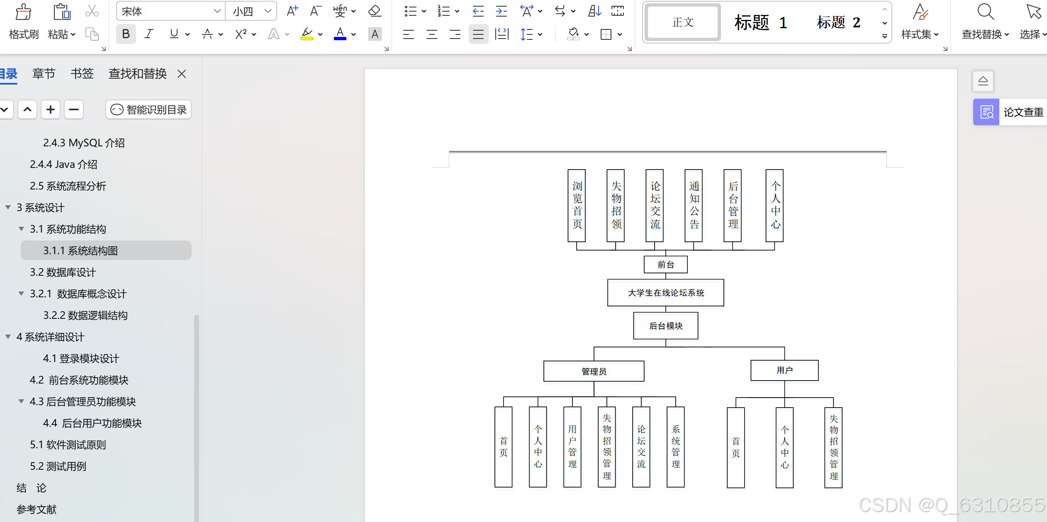Toggle underline formatting
This screenshot has height=522, width=1047.
pyautogui.click(x=174, y=34)
